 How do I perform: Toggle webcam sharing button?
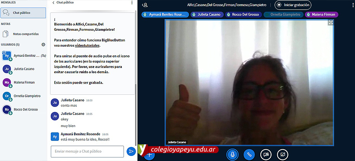pyautogui.click(x=266, y=155)
